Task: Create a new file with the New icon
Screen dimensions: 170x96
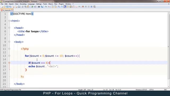Action: click(x=2, y=7)
